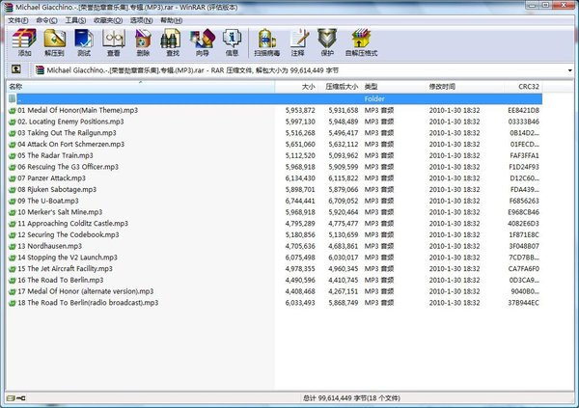The height and width of the screenshot is (408, 579).
Task: Select file 09 The U-Boat.mp3
Action: 48,201
